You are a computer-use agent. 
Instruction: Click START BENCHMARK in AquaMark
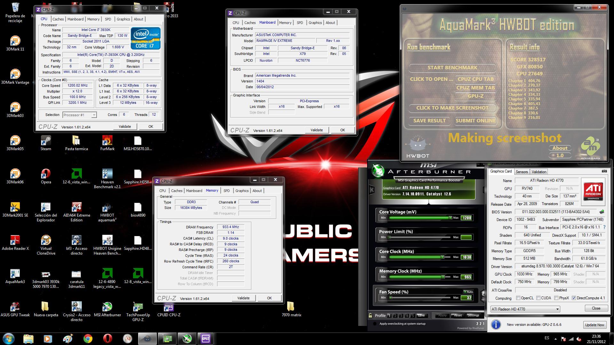(x=452, y=68)
